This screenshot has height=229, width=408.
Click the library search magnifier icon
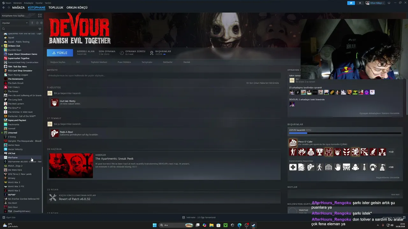point(4,29)
